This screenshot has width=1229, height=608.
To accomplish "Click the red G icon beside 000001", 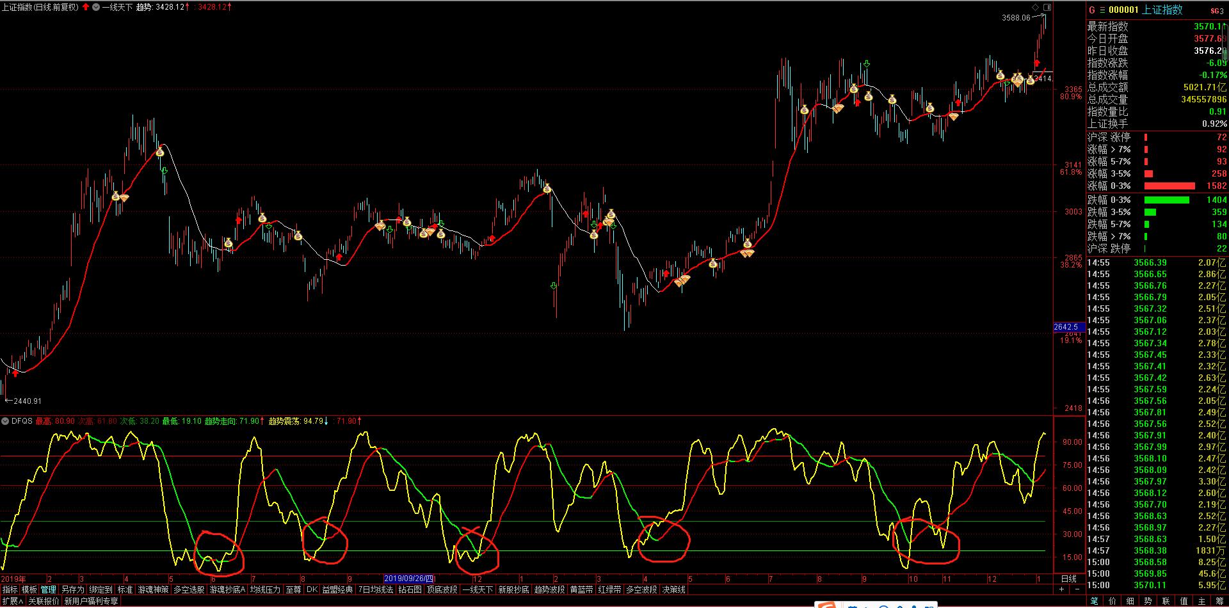I will pyautogui.click(x=1092, y=10).
